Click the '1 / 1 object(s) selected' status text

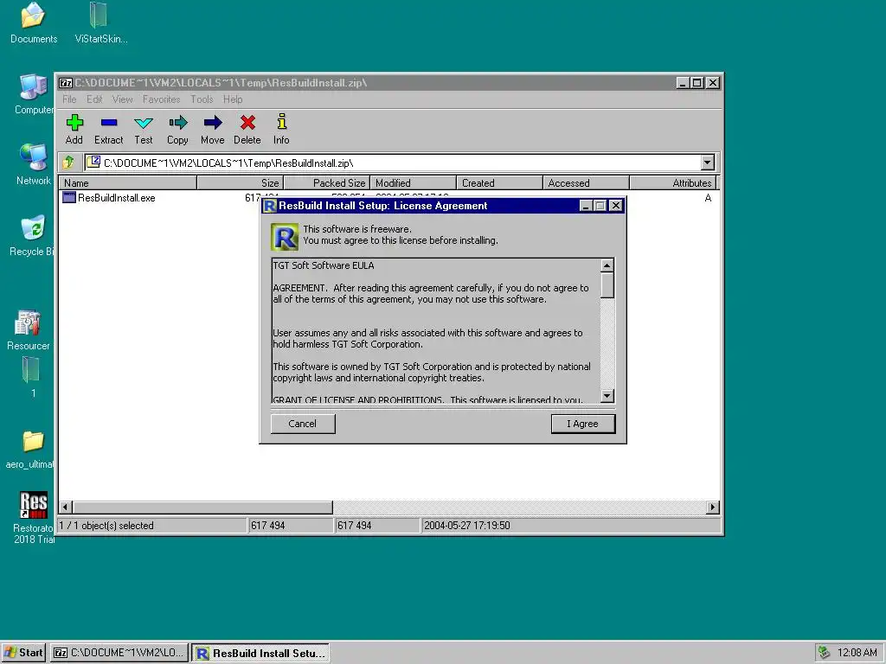[106, 526]
